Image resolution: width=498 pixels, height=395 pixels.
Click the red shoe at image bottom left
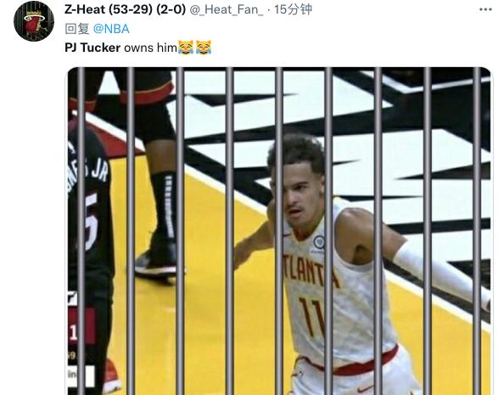[110, 376]
